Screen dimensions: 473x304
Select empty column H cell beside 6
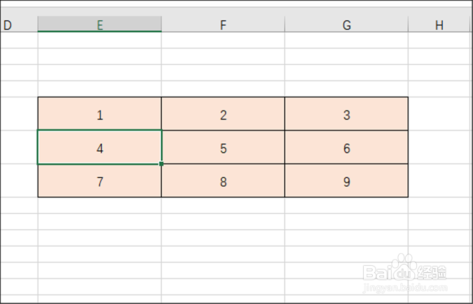439,148
